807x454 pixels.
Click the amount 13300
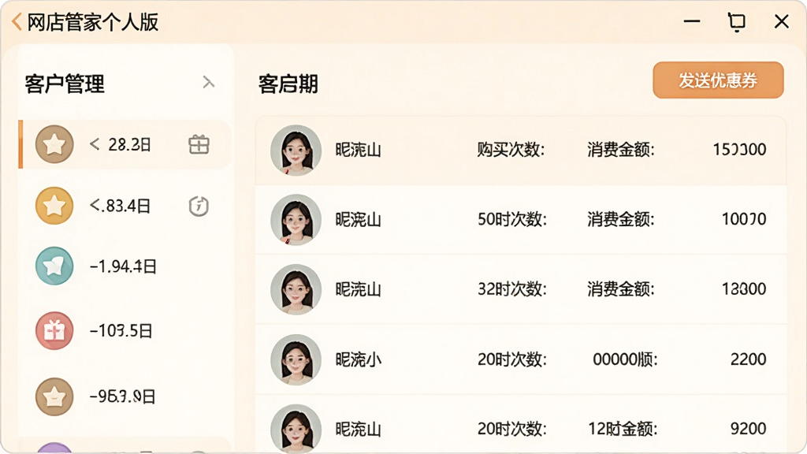[744, 289]
